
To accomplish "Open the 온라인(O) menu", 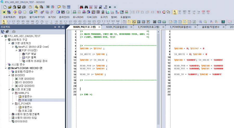I will 64,17.
